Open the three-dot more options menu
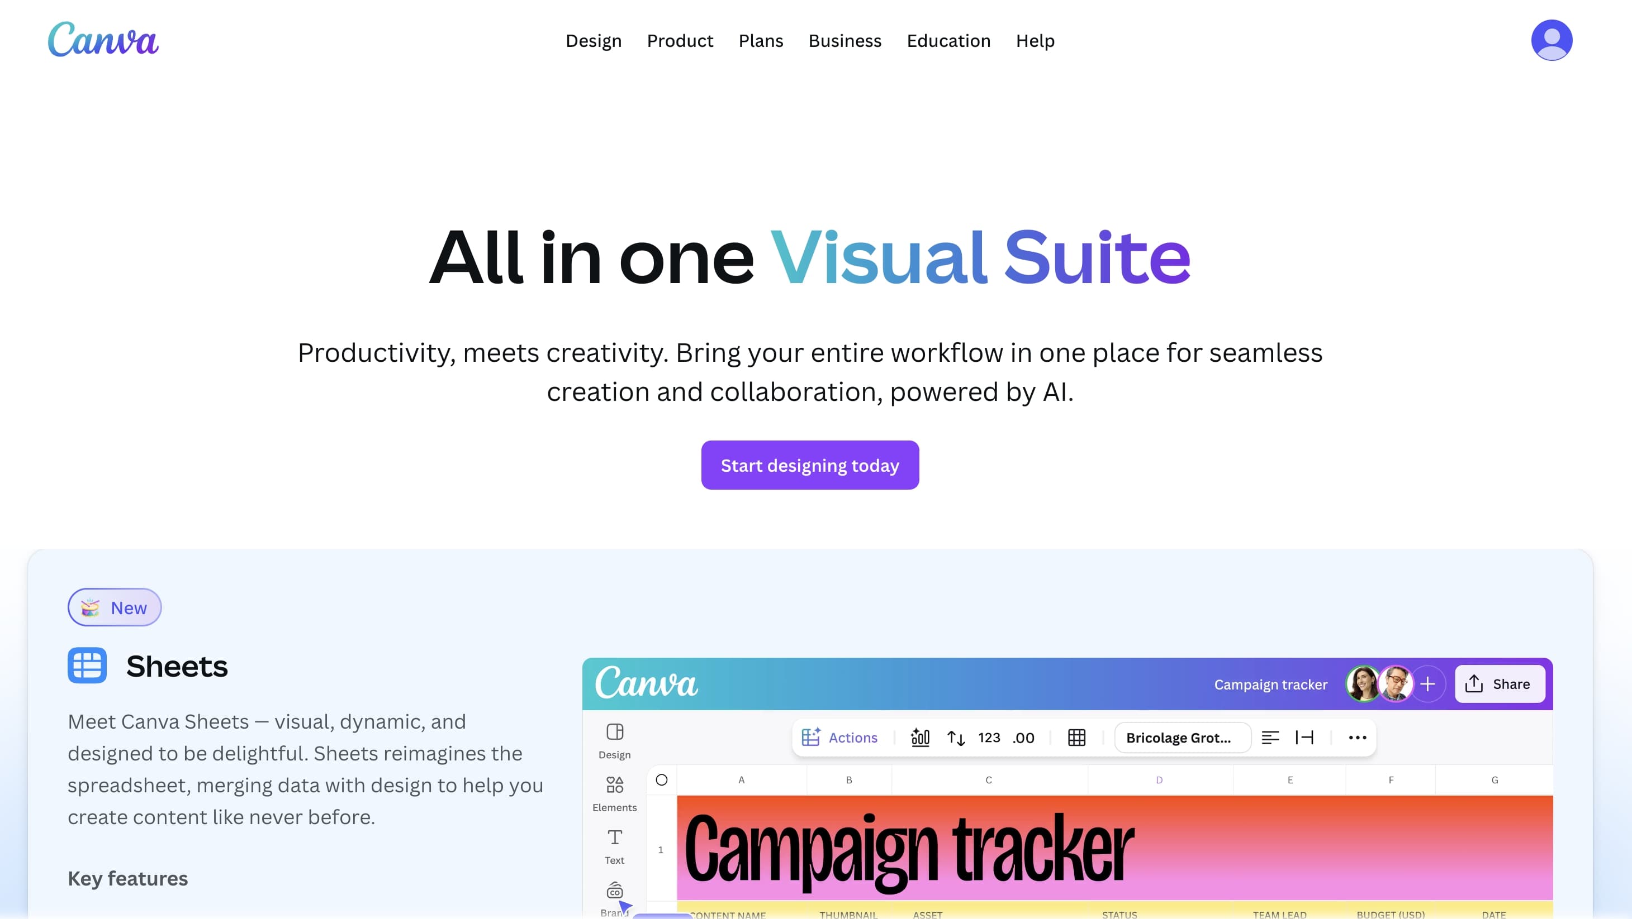The width and height of the screenshot is (1632, 919). [x=1357, y=738]
